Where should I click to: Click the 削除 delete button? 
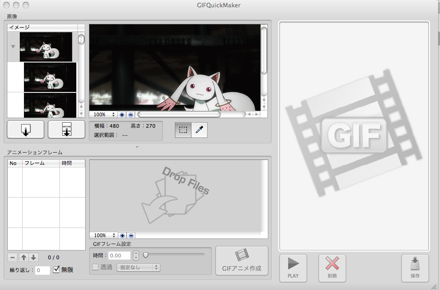coord(332,268)
